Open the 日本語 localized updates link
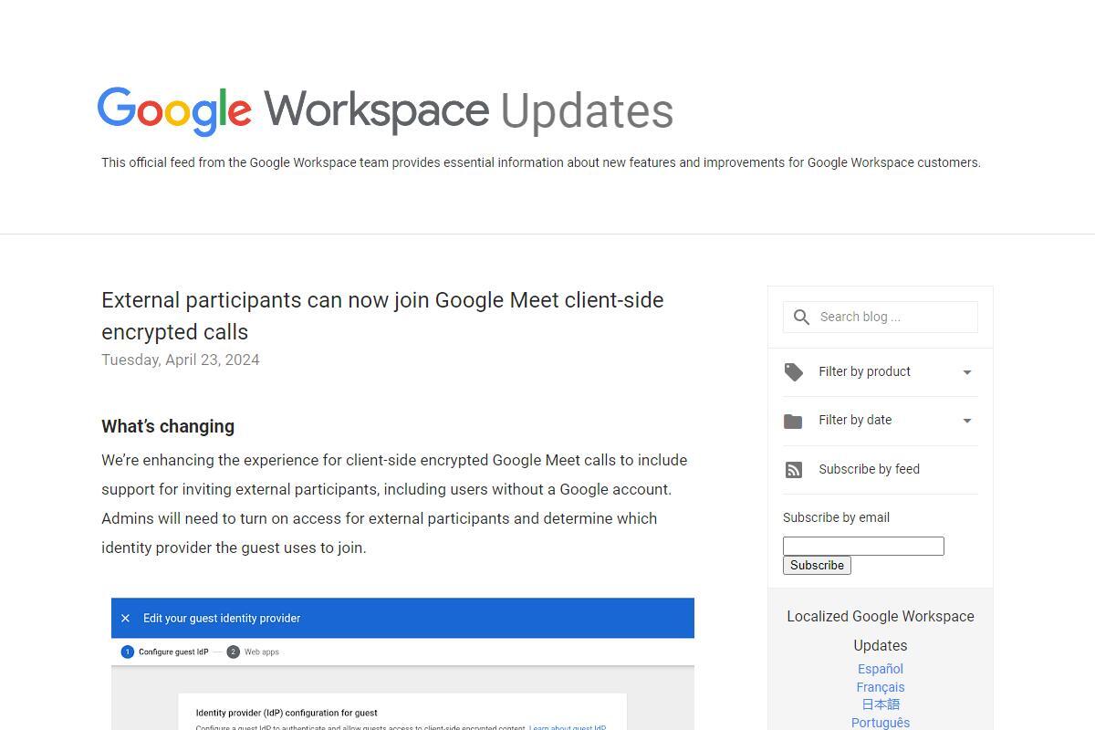This screenshot has width=1095, height=730. coord(881,704)
